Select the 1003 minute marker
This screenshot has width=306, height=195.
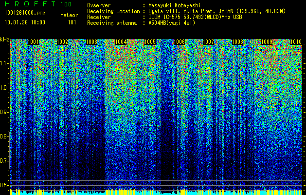pos(91,42)
